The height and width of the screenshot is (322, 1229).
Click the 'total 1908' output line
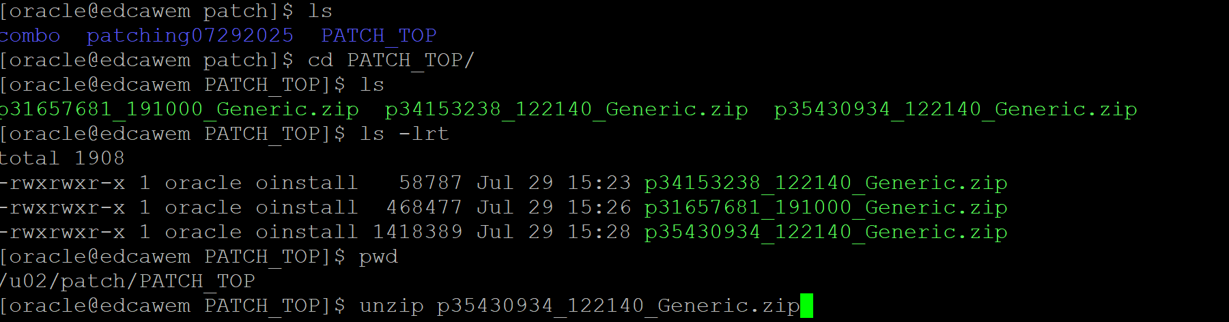[62, 158]
